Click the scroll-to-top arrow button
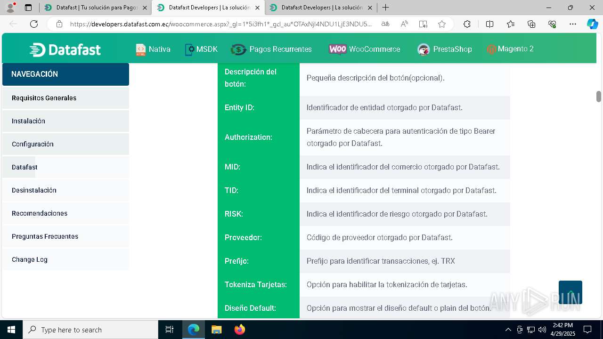The width and height of the screenshot is (603, 339). (x=570, y=292)
